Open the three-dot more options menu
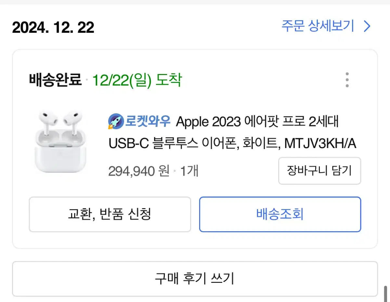 click(x=347, y=80)
